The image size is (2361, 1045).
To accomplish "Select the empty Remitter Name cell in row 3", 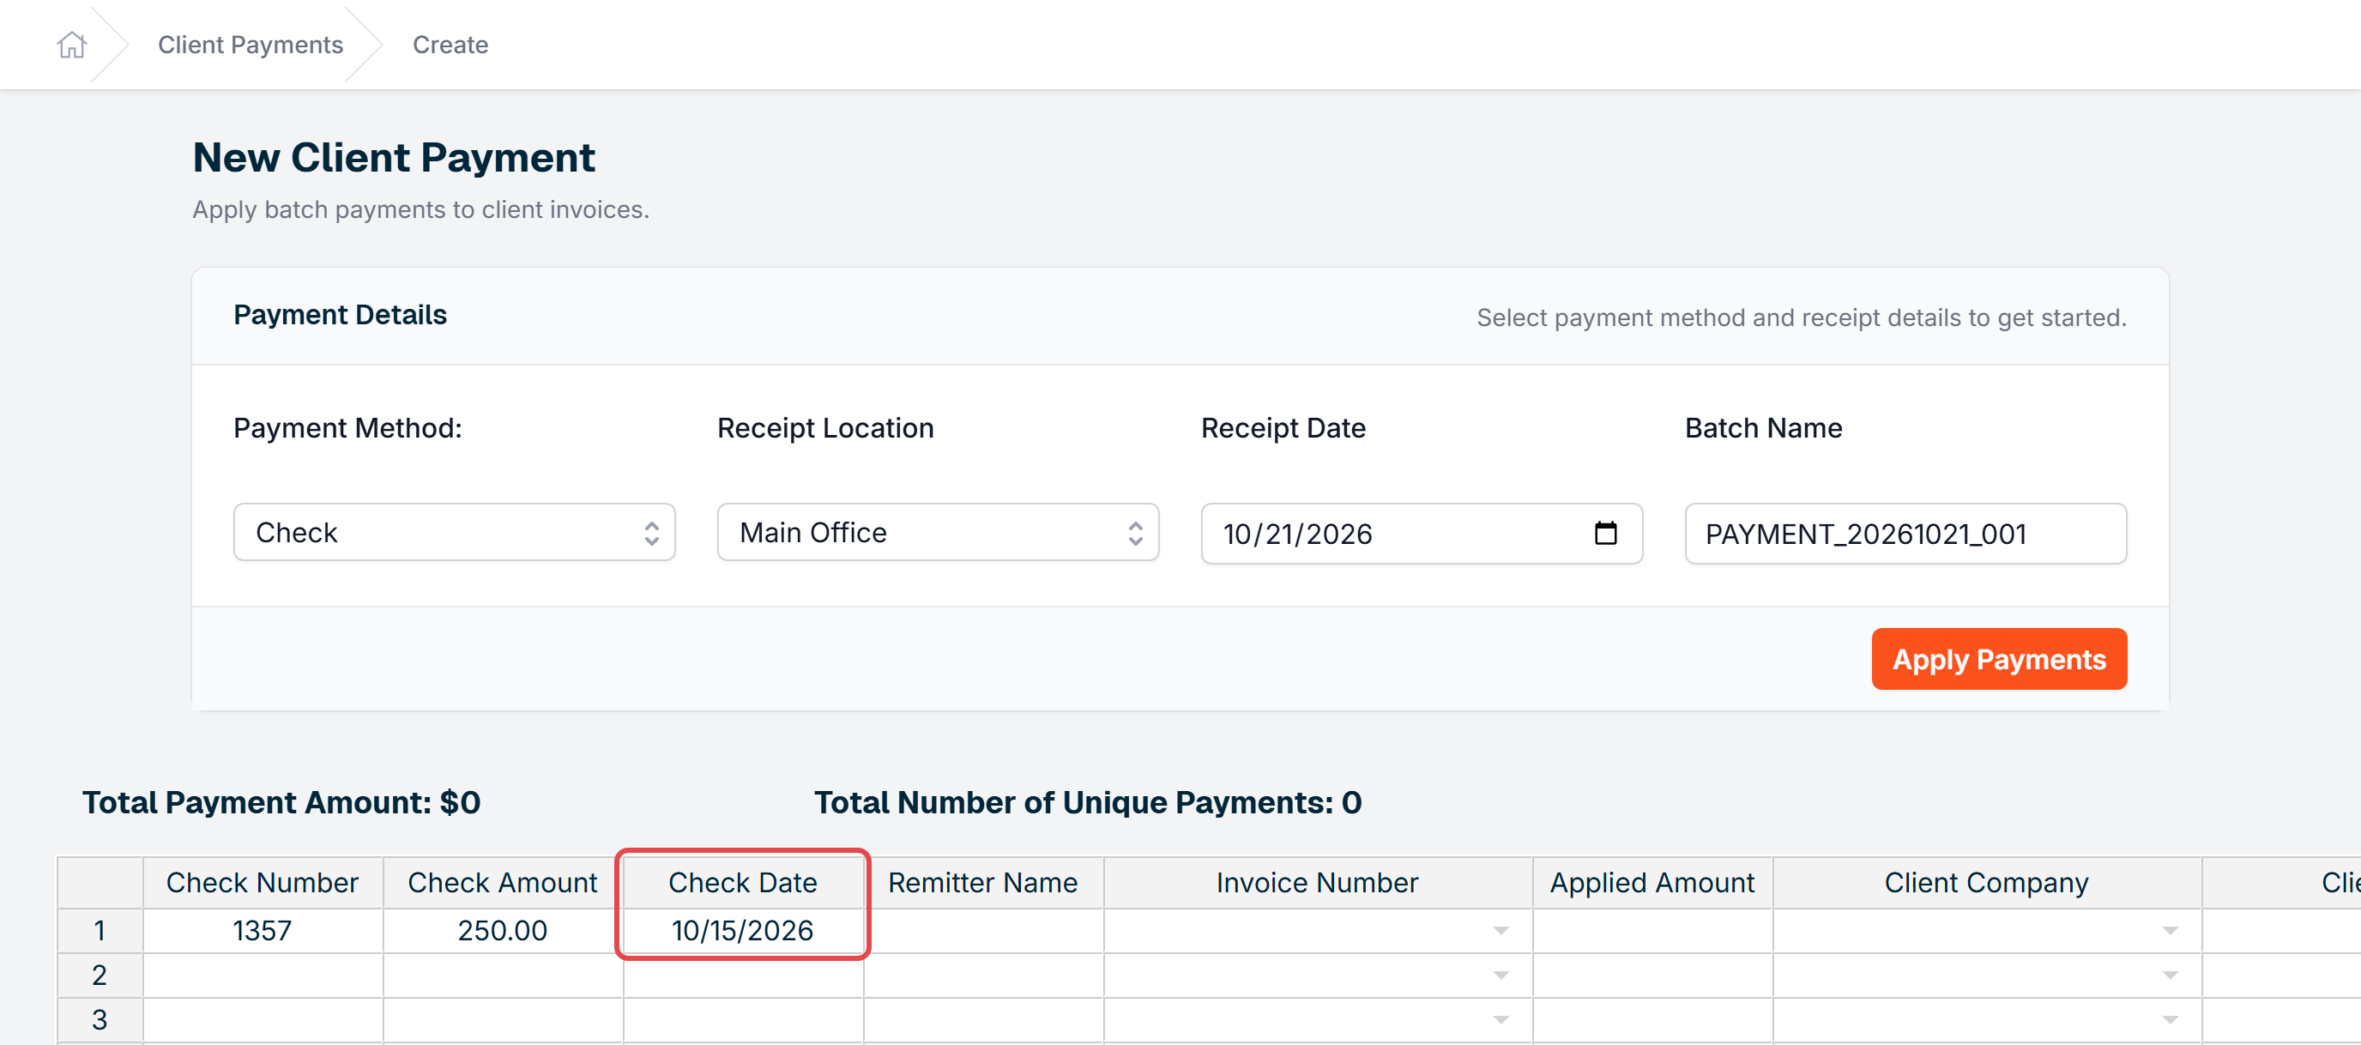I will tap(982, 1019).
